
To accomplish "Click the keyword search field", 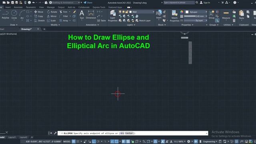I will pyautogui.click(x=179, y=3).
